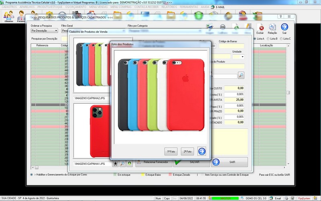Click Relação report icon in Pesquisa window

coord(272,29)
